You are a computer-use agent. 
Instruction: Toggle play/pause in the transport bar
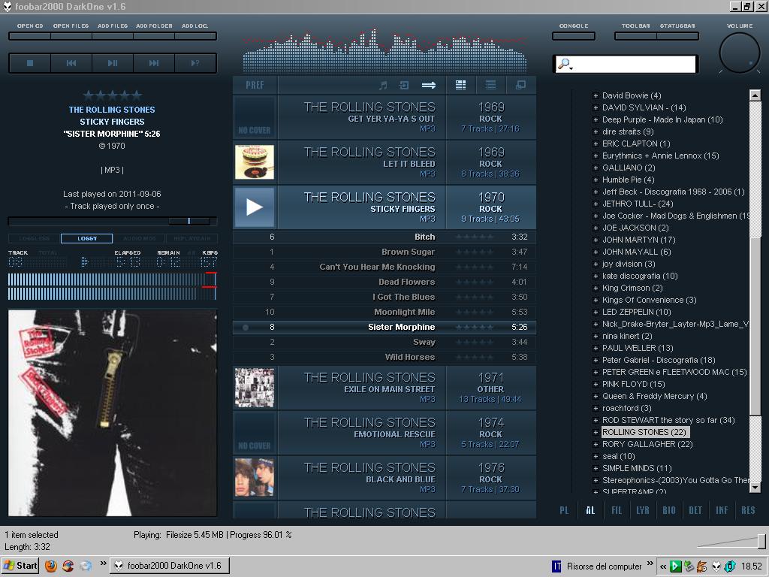113,63
